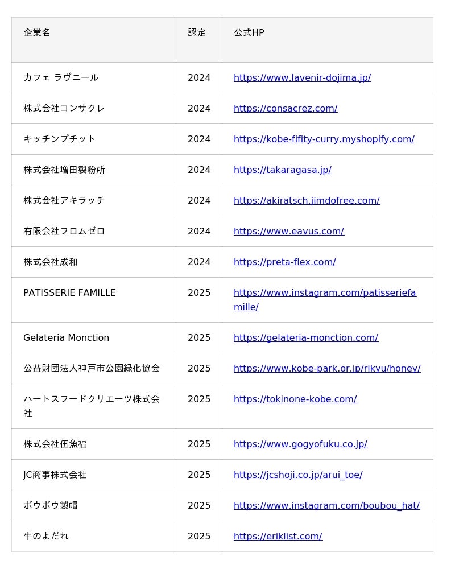This screenshot has width=455, height=569.
Task: Open PATISSERIE FAMILLE Instagram link
Action: pos(324,293)
